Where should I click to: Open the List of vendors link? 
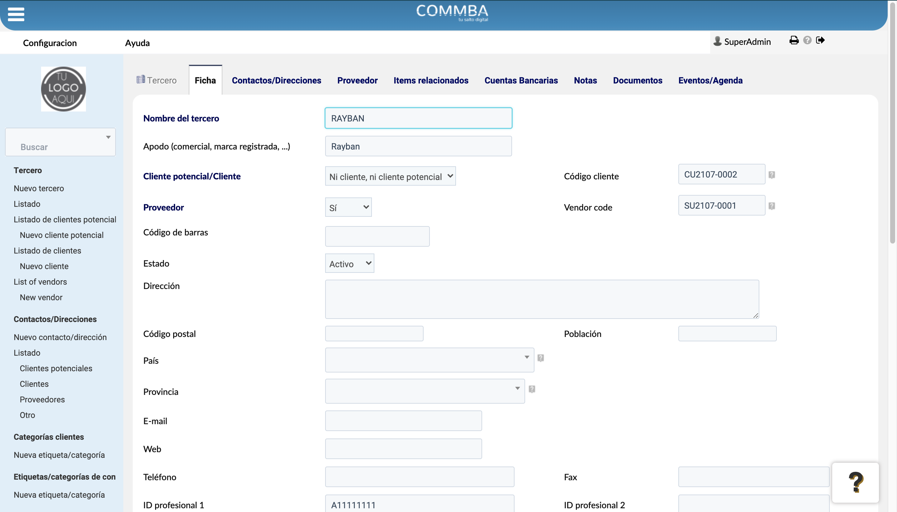pos(40,282)
